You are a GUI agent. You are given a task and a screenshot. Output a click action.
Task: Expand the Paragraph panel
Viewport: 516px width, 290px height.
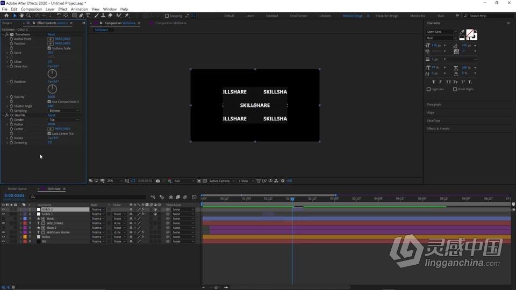pyautogui.click(x=434, y=105)
